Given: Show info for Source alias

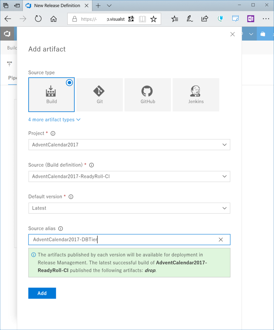Looking at the screenshot, I should [61, 228].
